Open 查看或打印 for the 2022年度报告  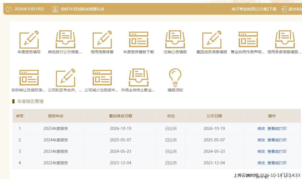coord(277,163)
